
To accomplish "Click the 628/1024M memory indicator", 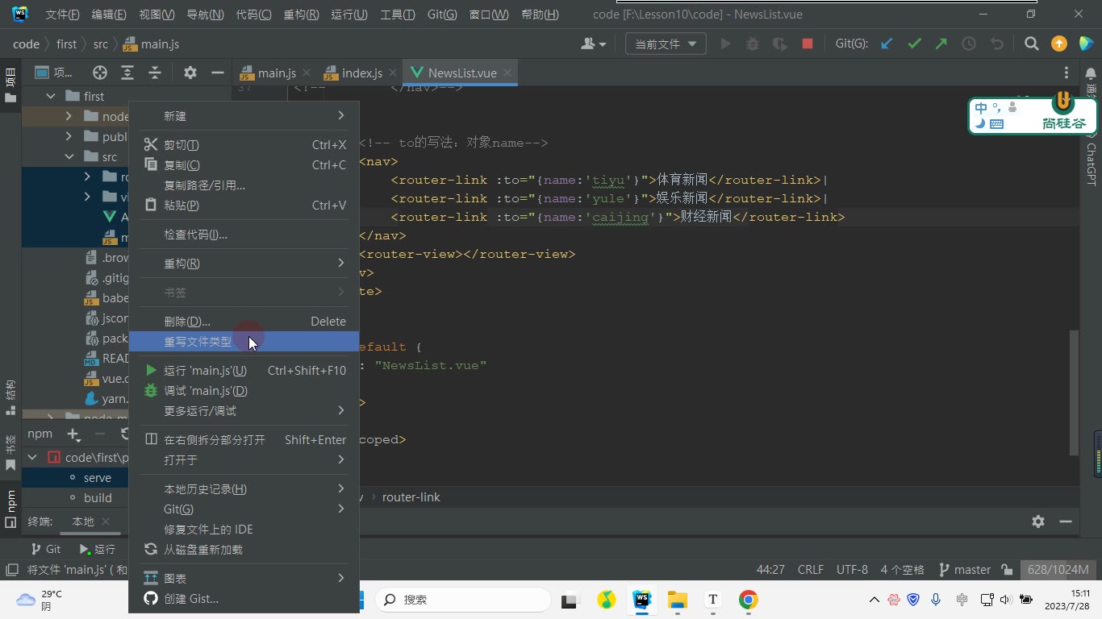I will point(1058,570).
